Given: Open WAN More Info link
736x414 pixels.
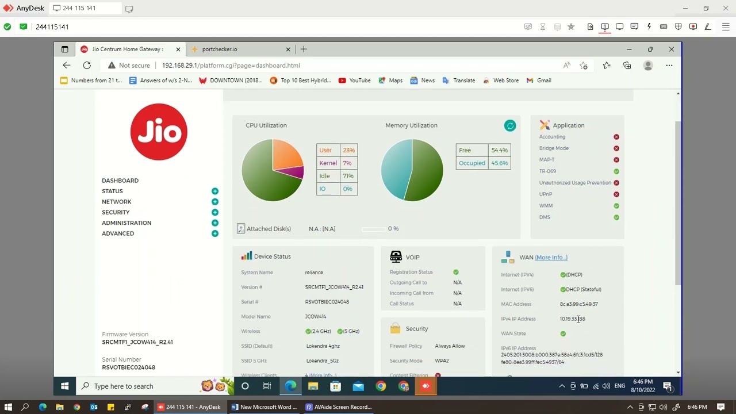Looking at the screenshot, I should pyautogui.click(x=551, y=258).
